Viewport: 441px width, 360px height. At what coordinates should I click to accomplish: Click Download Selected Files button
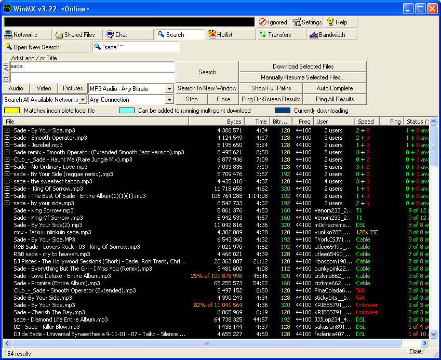pos(303,66)
